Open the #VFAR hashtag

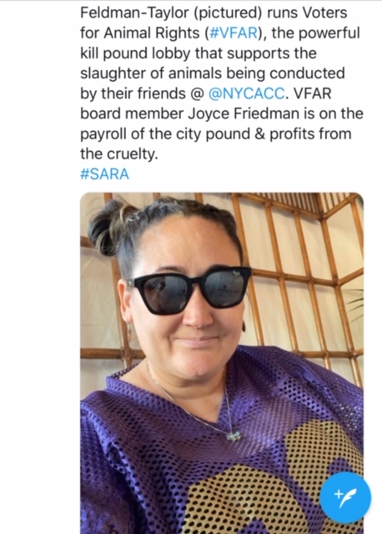point(234,33)
